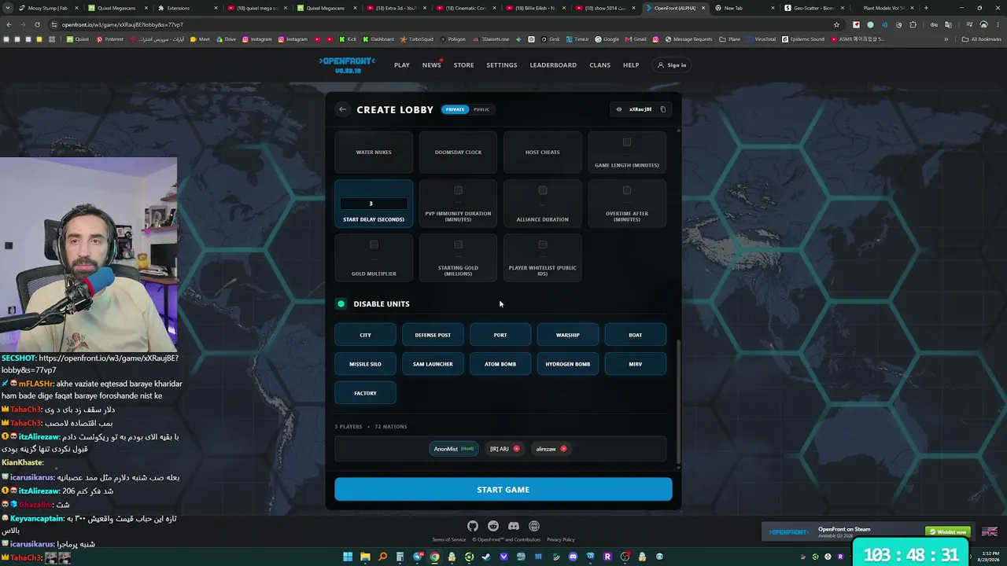Open the Discord link icon in footer
The height and width of the screenshot is (566, 1007).
(x=514, y=526)
